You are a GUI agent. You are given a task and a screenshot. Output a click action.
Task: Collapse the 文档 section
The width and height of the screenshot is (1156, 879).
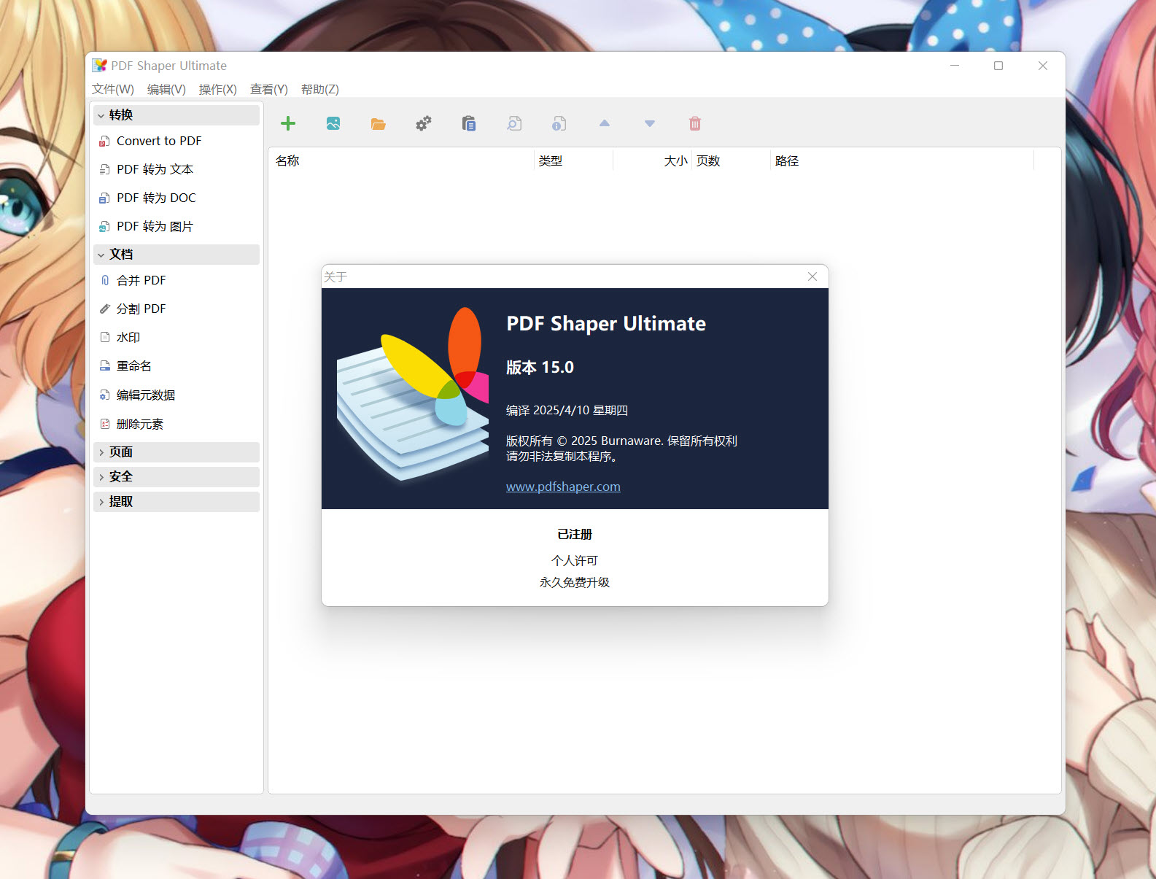176,255
